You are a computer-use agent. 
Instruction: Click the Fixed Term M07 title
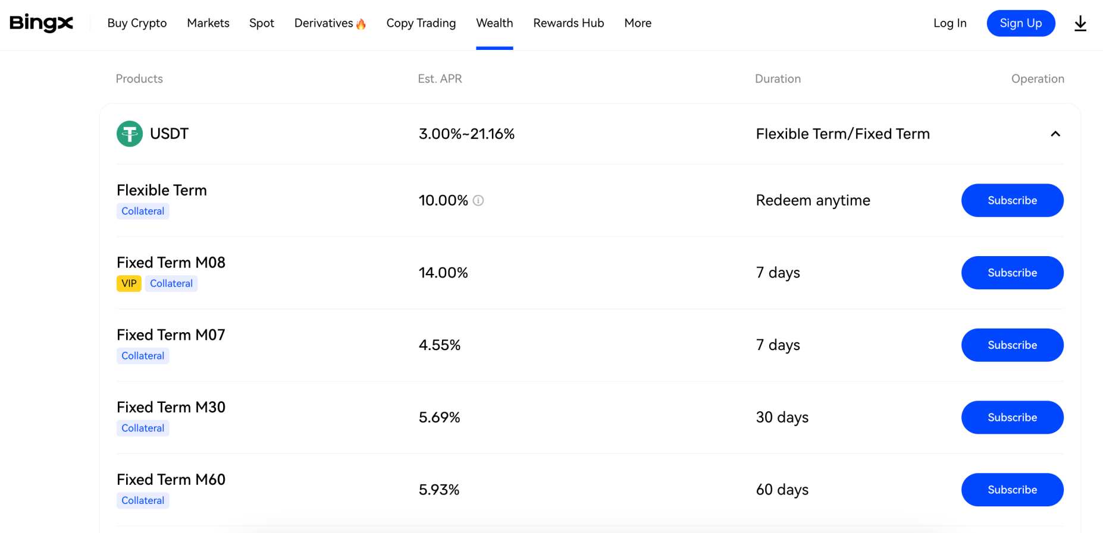click(171, 335)
